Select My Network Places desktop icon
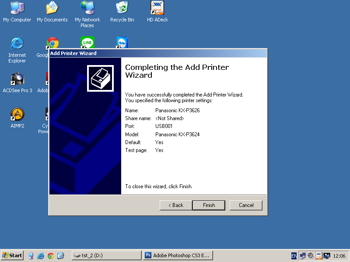350x262 pixels. tap(87, 15)
